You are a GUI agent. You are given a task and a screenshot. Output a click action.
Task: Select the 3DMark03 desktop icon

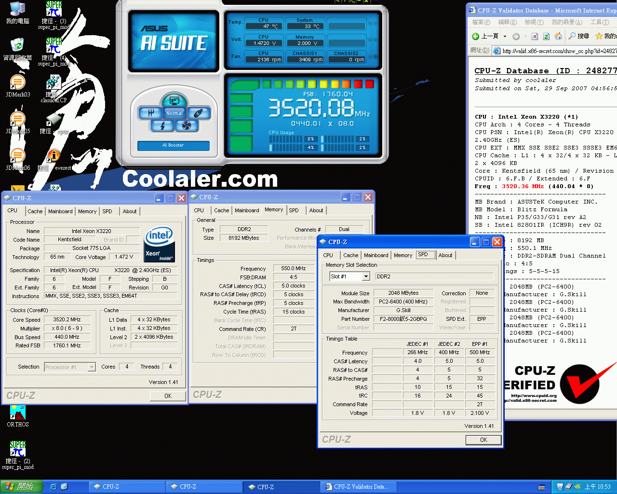tap(18, 86)
